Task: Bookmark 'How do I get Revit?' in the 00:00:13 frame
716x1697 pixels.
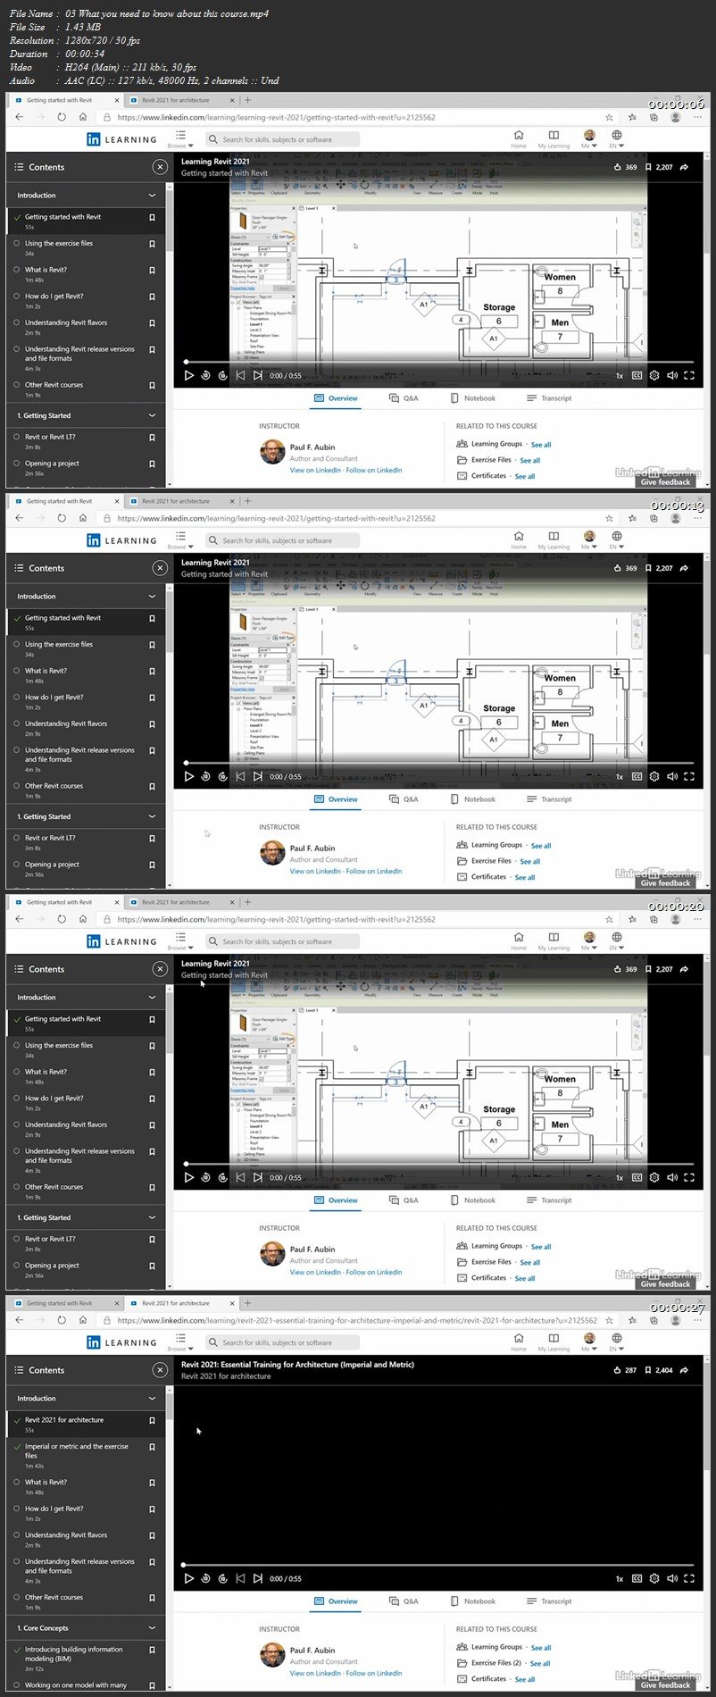Action: pos(152,698)
